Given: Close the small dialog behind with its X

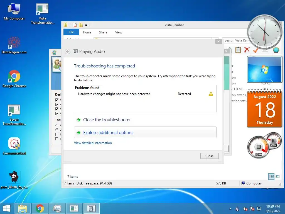Looking at the screenshot, I should pos(226,51).
